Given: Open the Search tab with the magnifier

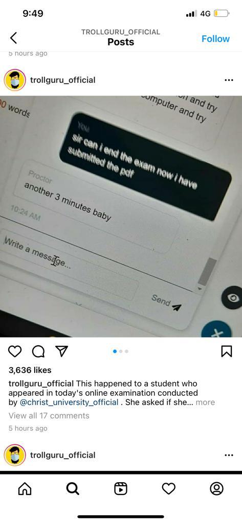Looking at the screenshot, I should click(x=73, y=489).
